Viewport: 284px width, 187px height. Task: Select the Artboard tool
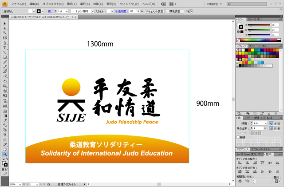tap(5, 140)
